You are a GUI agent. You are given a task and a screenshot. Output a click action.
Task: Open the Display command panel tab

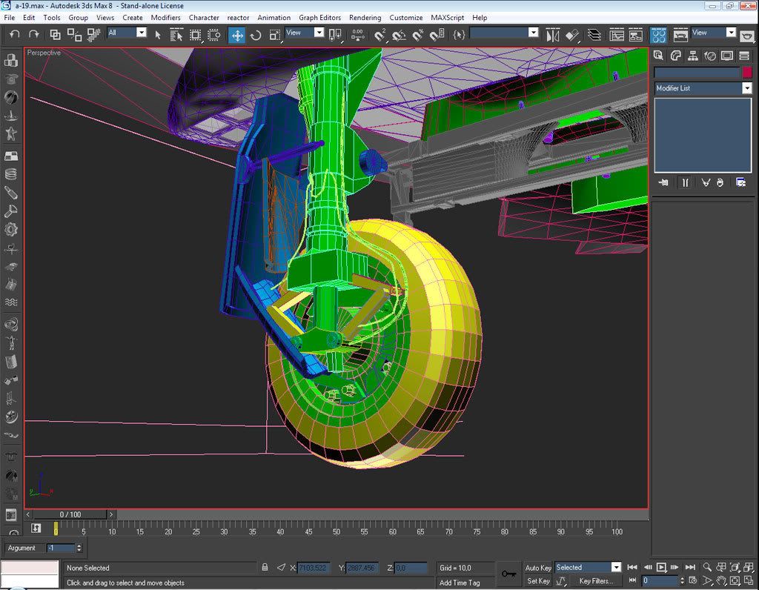[727, 56]
